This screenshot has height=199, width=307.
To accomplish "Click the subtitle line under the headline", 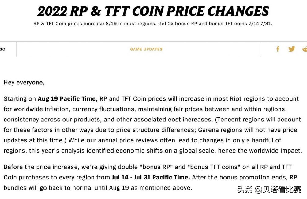I will click(153, 24).
